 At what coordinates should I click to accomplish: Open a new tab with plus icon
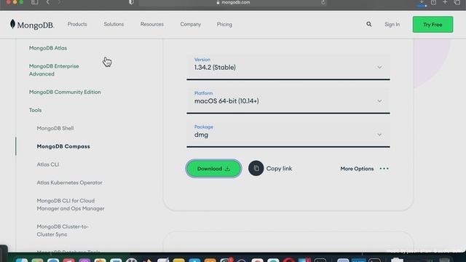tap(445, 2)
